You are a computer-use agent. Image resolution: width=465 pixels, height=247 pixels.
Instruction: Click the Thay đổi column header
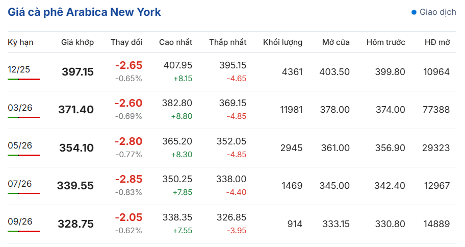coord(126,42)
